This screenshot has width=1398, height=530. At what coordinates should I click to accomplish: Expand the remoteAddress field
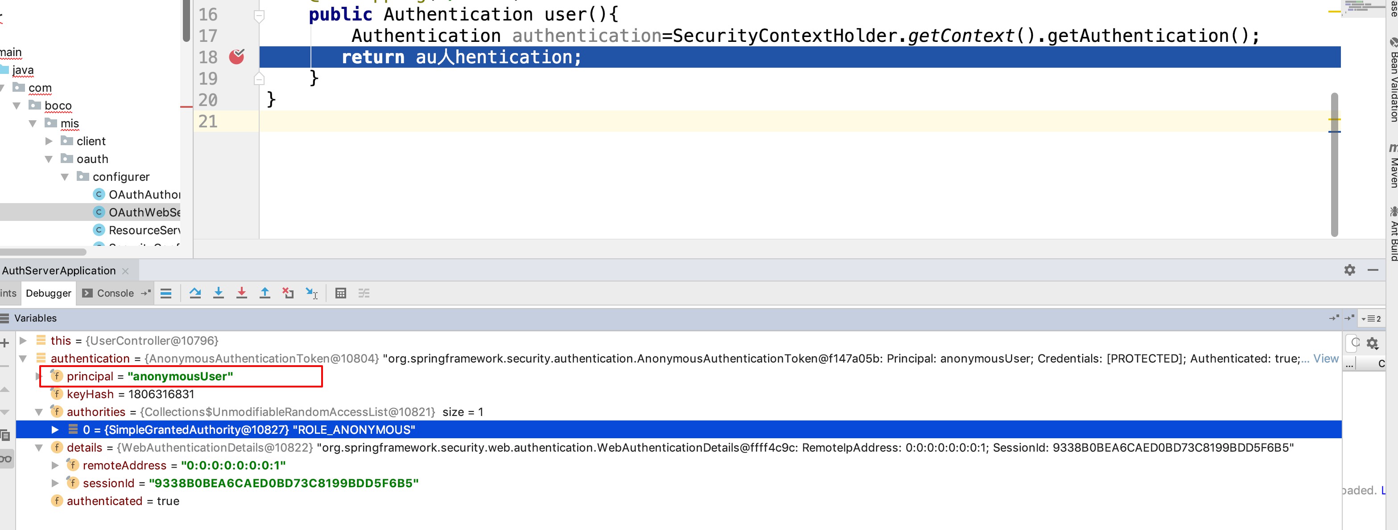(x=55, y=465)
